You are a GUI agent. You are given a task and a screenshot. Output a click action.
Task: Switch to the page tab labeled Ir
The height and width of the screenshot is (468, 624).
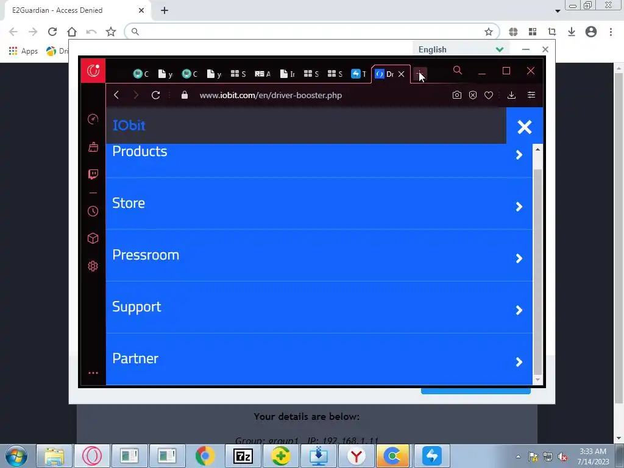pyautogui.click(x=288, y=74)
